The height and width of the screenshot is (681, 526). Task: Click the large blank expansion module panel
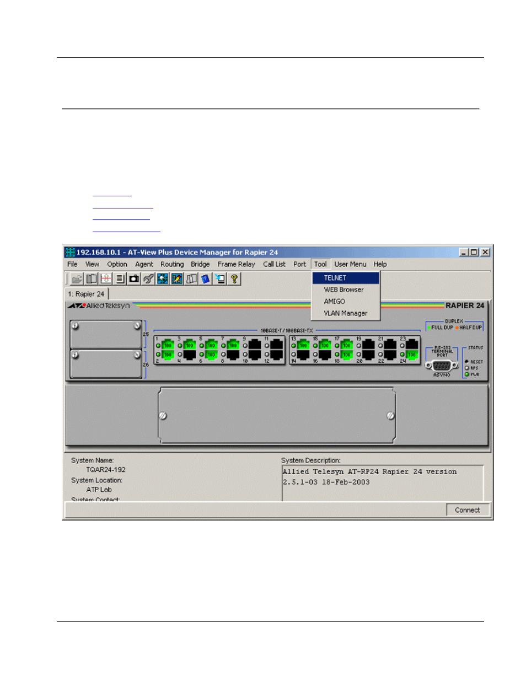277,415
